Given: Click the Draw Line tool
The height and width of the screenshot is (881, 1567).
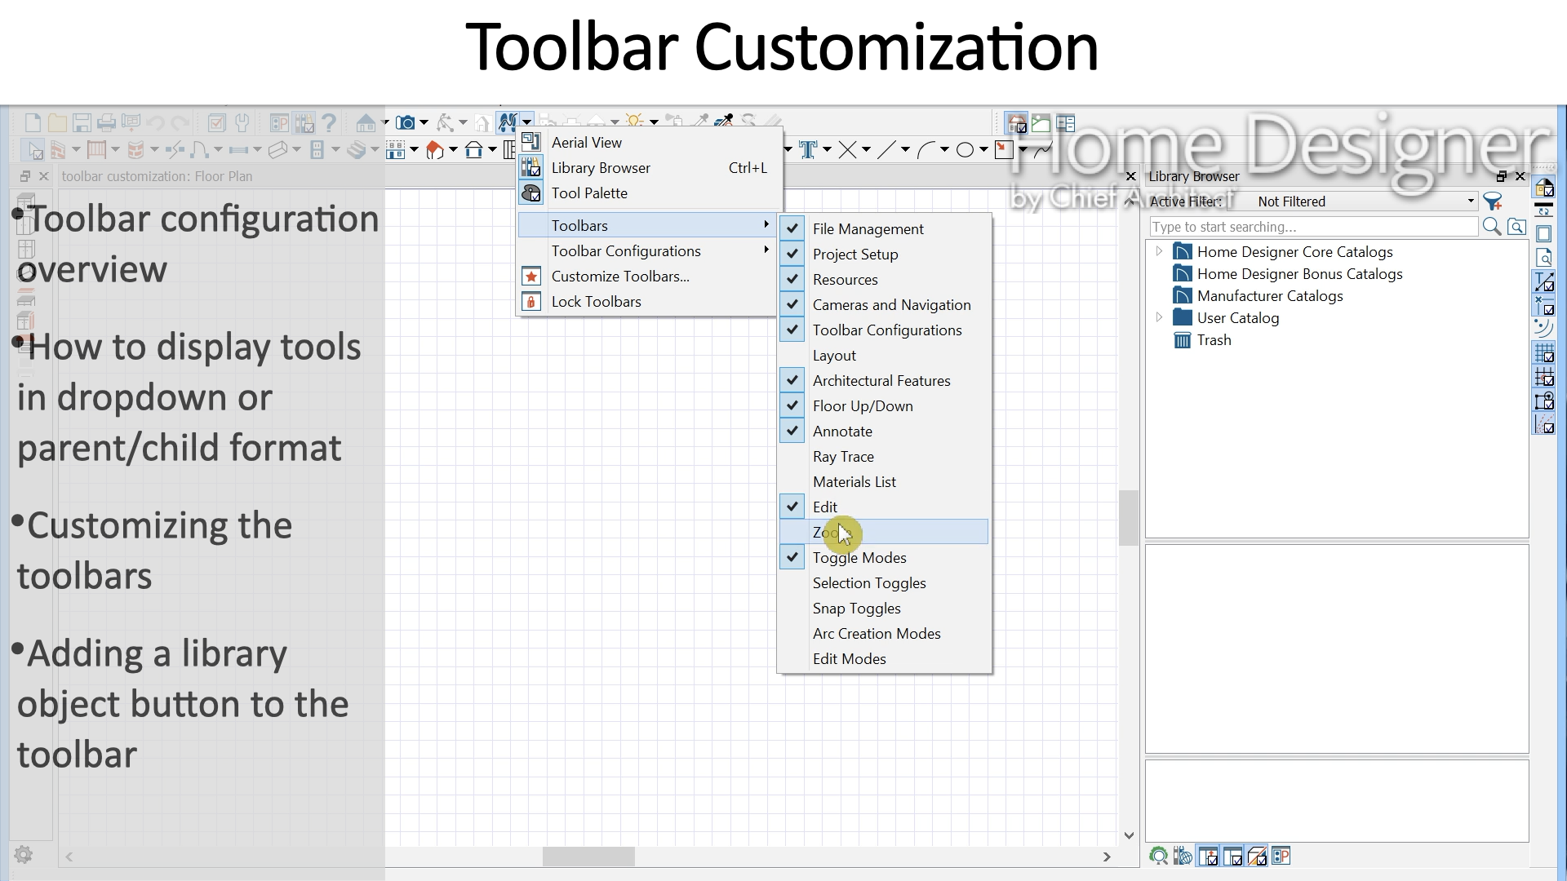Looking at the screenshot, I should click(x=886, y=150).
